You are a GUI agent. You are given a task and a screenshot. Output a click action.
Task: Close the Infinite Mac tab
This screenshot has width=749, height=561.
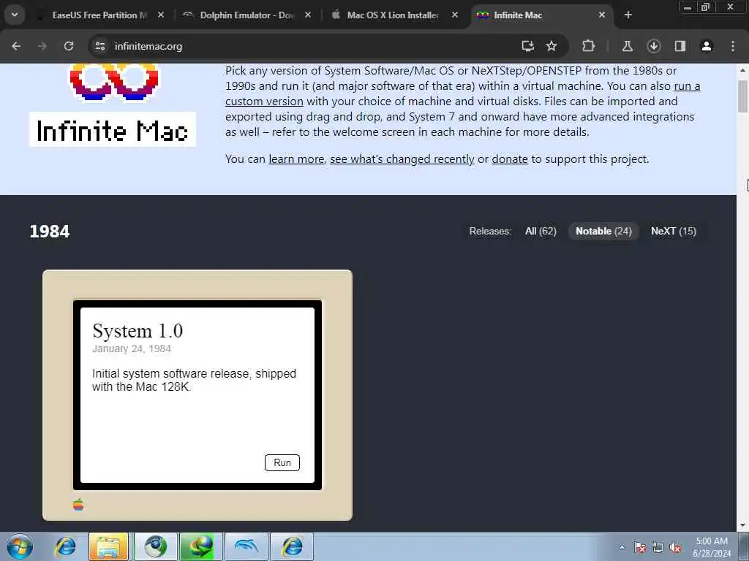pyautogui.click(x=602, y=15)
